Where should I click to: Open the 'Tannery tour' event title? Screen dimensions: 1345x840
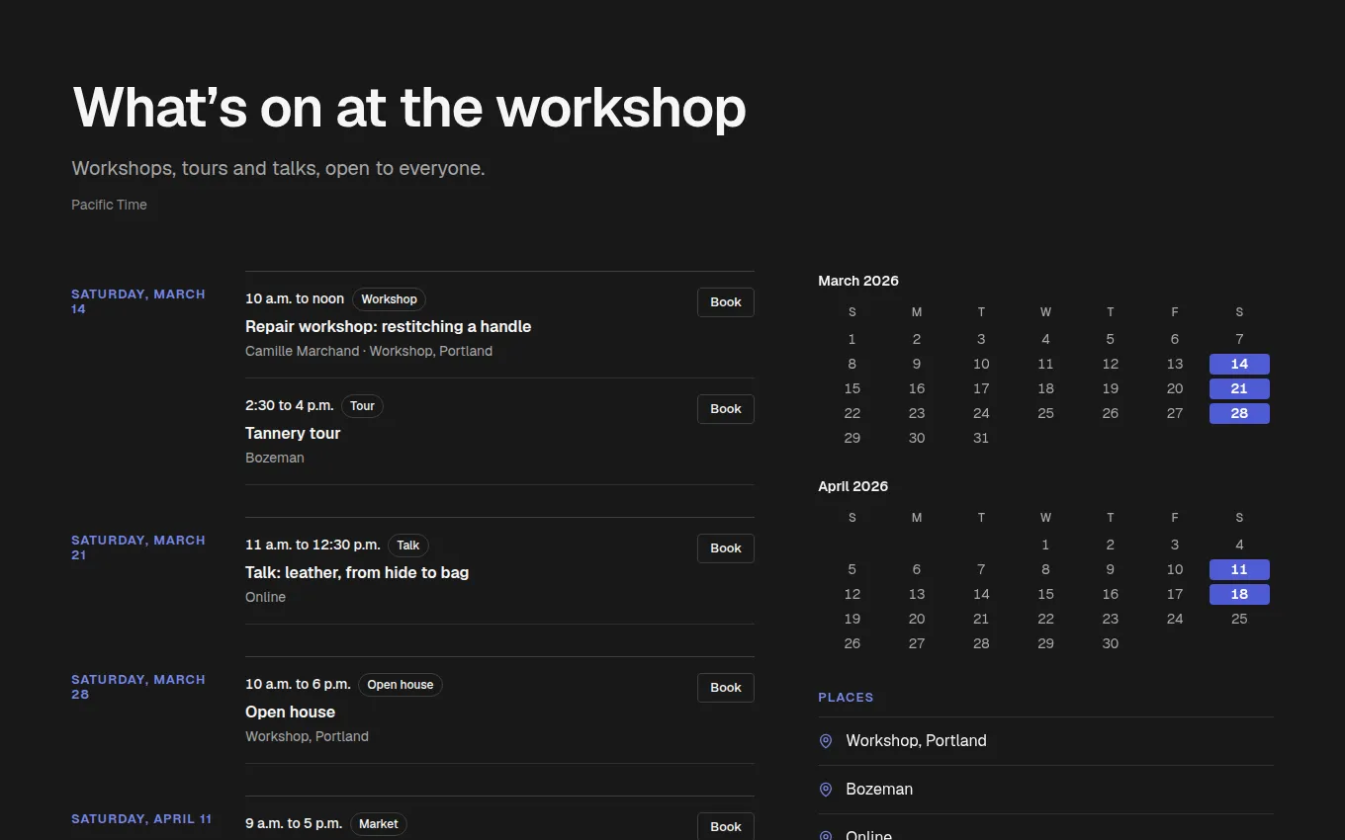pos(293,433)
